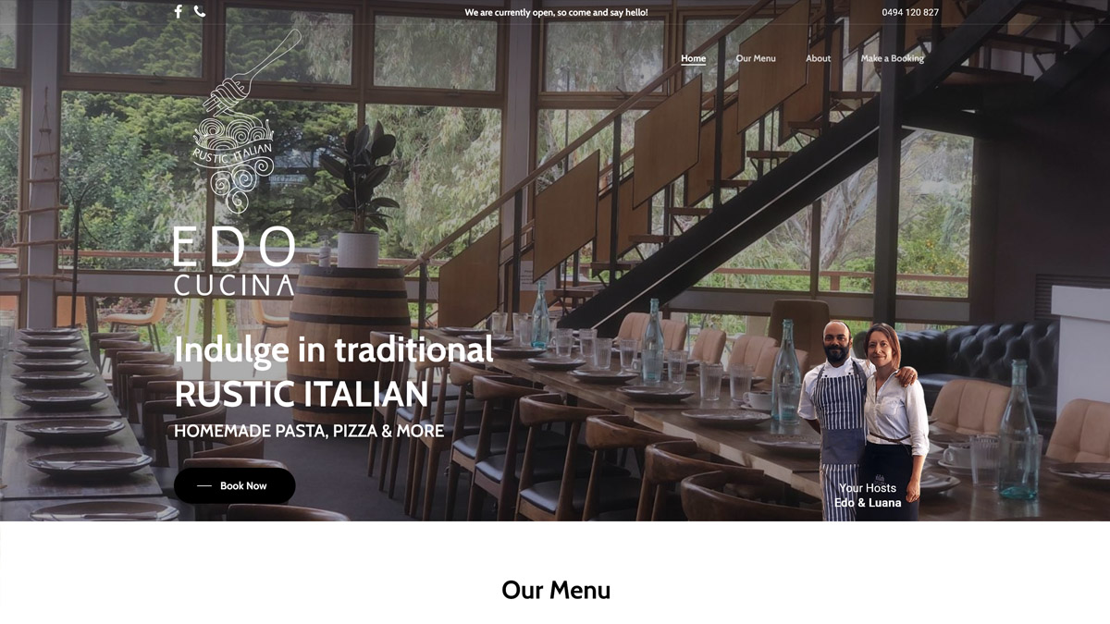The height and width of the screenshot is (624, 1110).
Task: Select the RUSTIC ITALIAN headline line
Action: point(302,395)
